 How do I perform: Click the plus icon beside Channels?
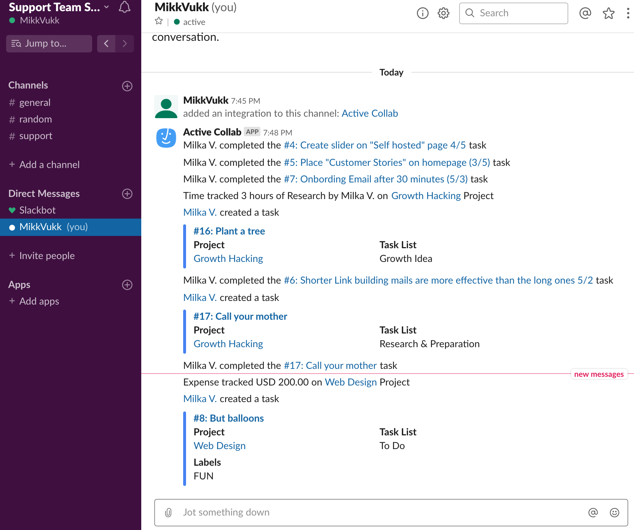(x=127, y=86)
